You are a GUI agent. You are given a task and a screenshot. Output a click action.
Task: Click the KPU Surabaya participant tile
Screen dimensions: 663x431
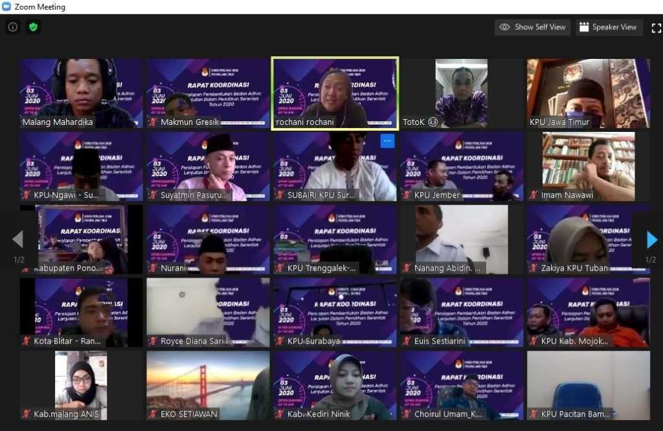[335, 312]
